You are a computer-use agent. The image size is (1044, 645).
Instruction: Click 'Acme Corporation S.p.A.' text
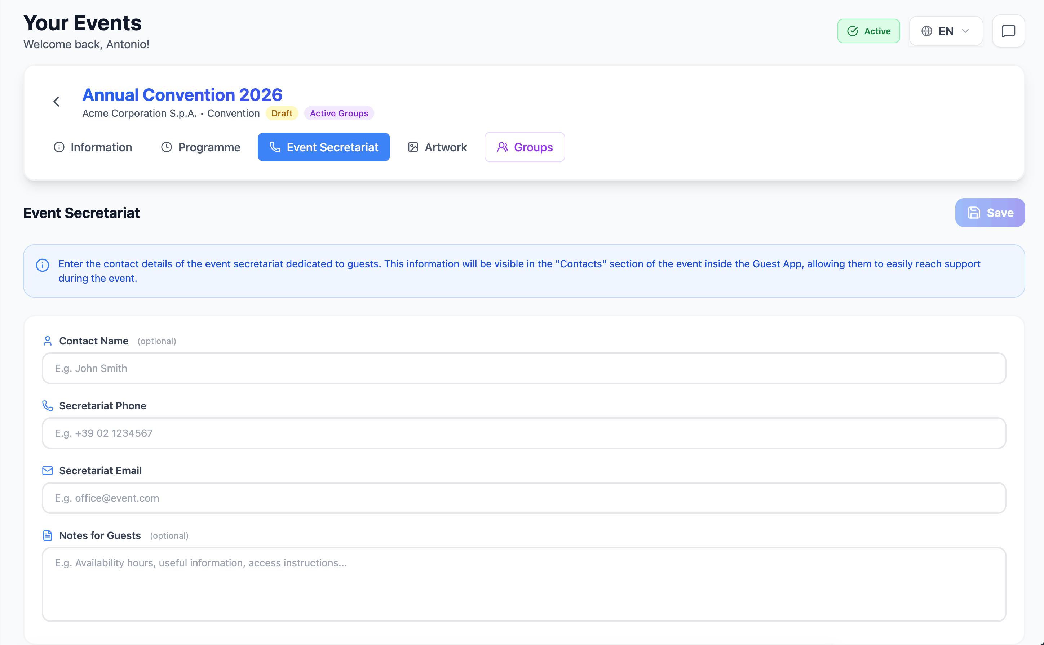(x=140, y=114)
